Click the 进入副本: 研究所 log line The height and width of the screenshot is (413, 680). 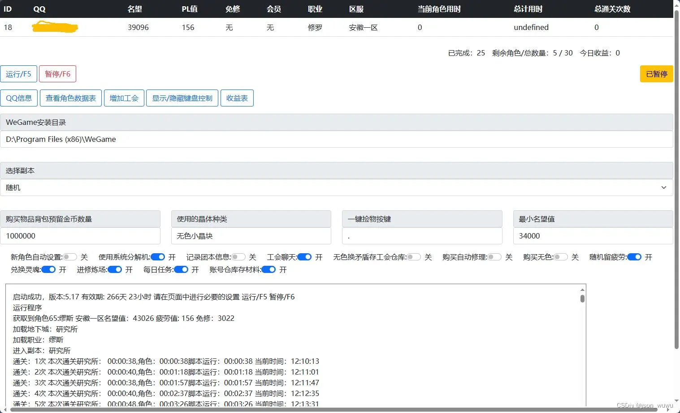click(x=42, y=350)
